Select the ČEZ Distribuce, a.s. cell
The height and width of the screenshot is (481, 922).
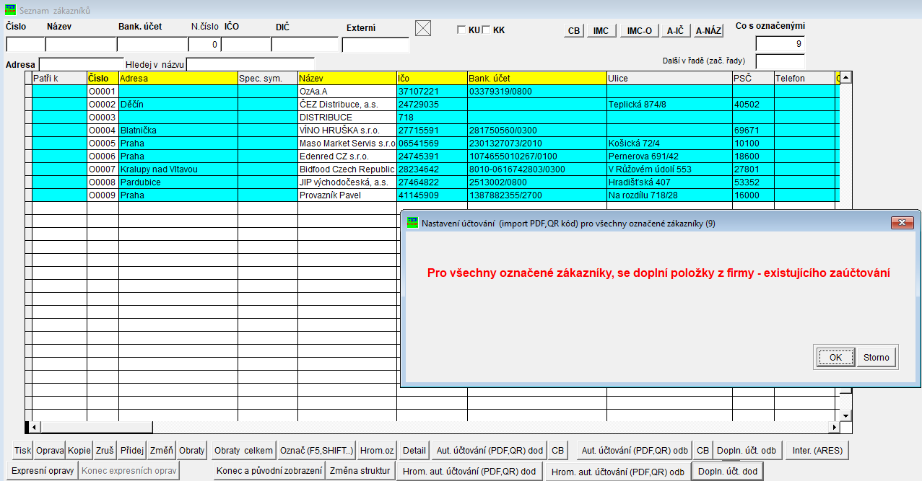coord(347,105)
